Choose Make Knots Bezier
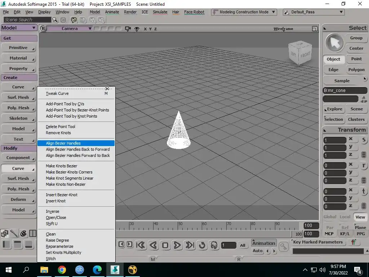 point(76,166)
